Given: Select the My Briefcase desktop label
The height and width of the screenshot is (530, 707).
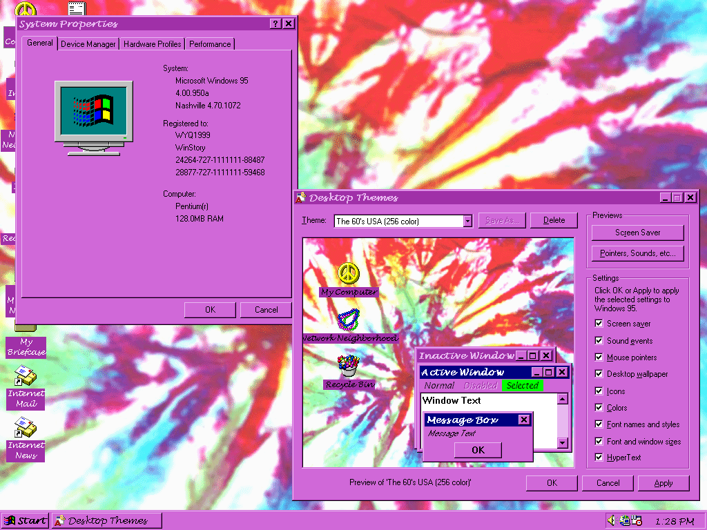Looking at the screenshot, I should [x=26, y=348].
